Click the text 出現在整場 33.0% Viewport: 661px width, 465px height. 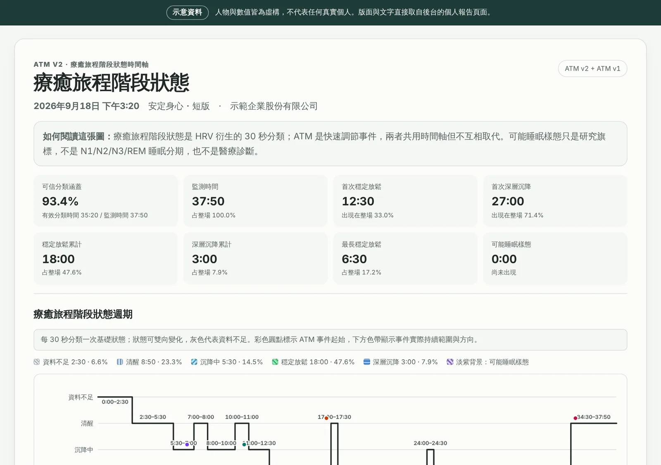[368, 215]
